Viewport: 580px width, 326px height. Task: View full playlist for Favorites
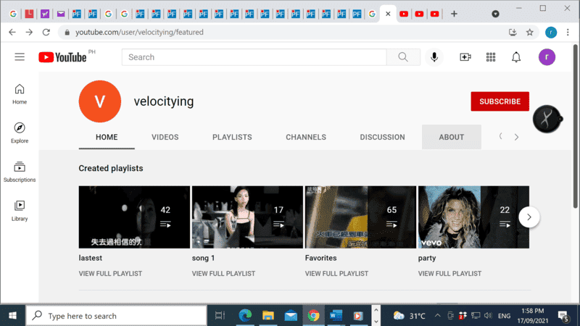(336, 274)
